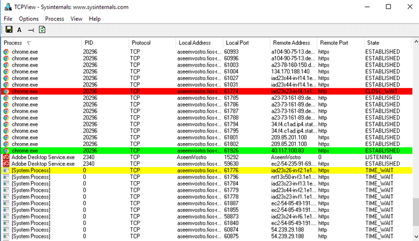Click the Refresh toolbar icon
419x241 pixels.
[43, 30]
